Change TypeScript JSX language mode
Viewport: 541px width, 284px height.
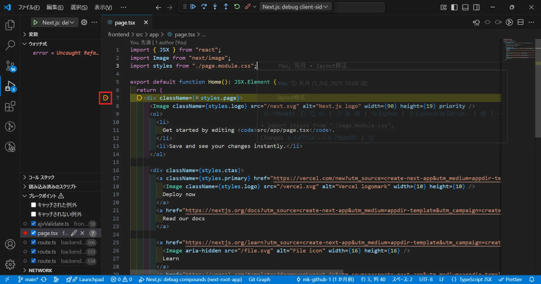click(x=471, y=279)
